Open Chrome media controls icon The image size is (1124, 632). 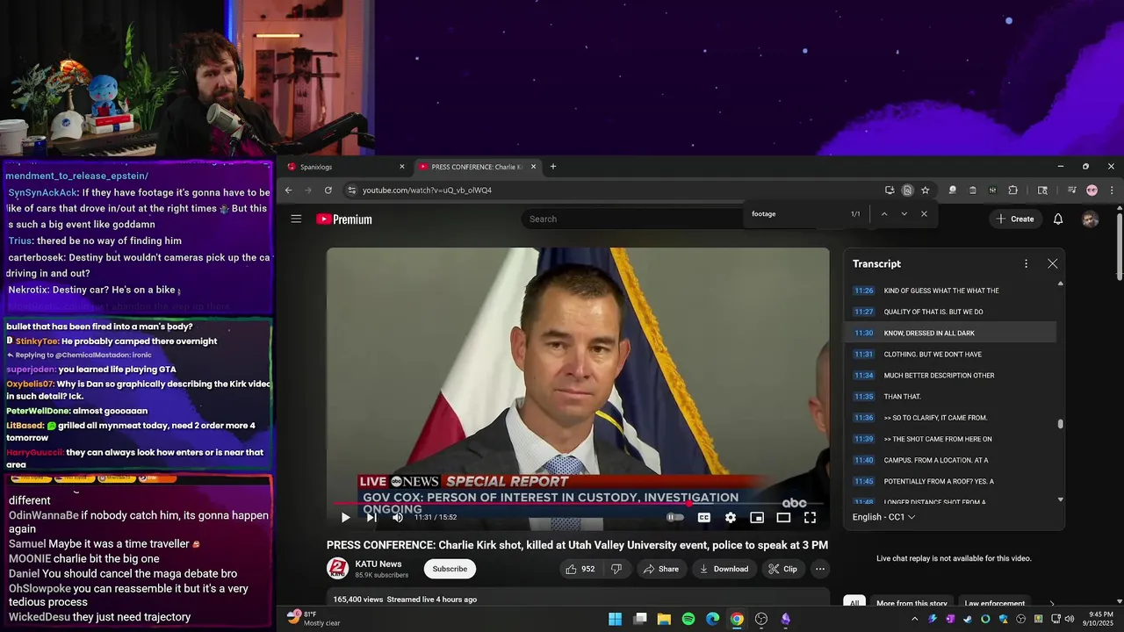[1072, 190]
